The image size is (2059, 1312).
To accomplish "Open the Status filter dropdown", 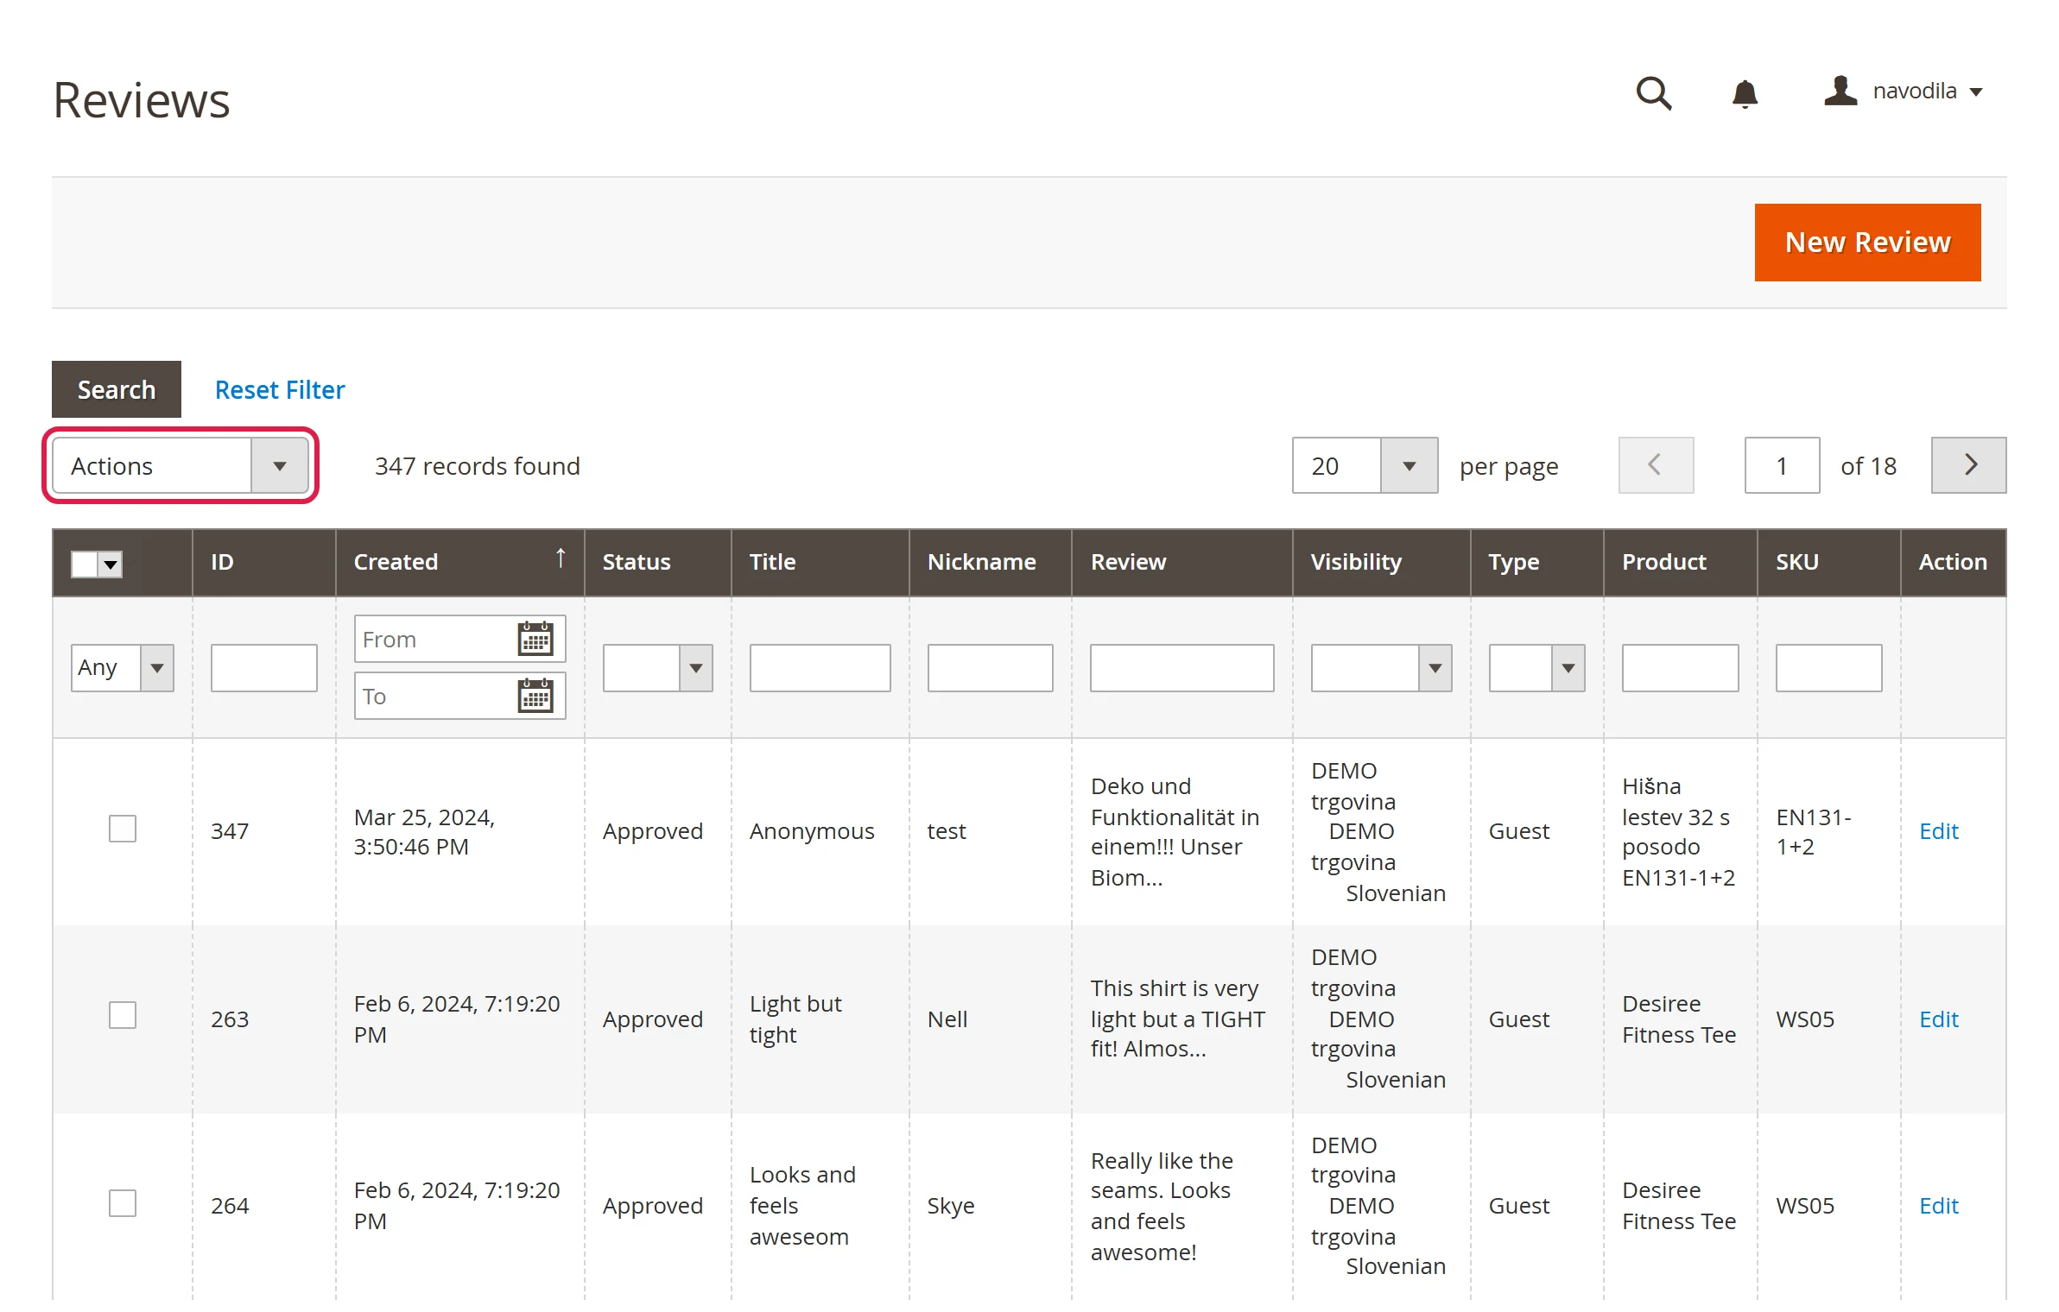I will pos(657,667).
